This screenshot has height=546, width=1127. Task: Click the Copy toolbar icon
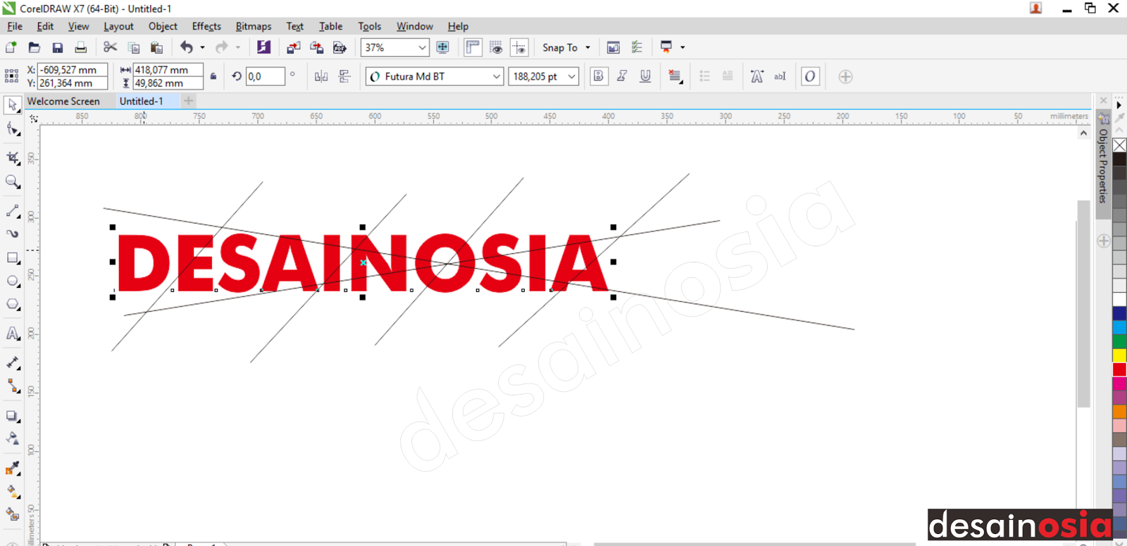(134, 47)
